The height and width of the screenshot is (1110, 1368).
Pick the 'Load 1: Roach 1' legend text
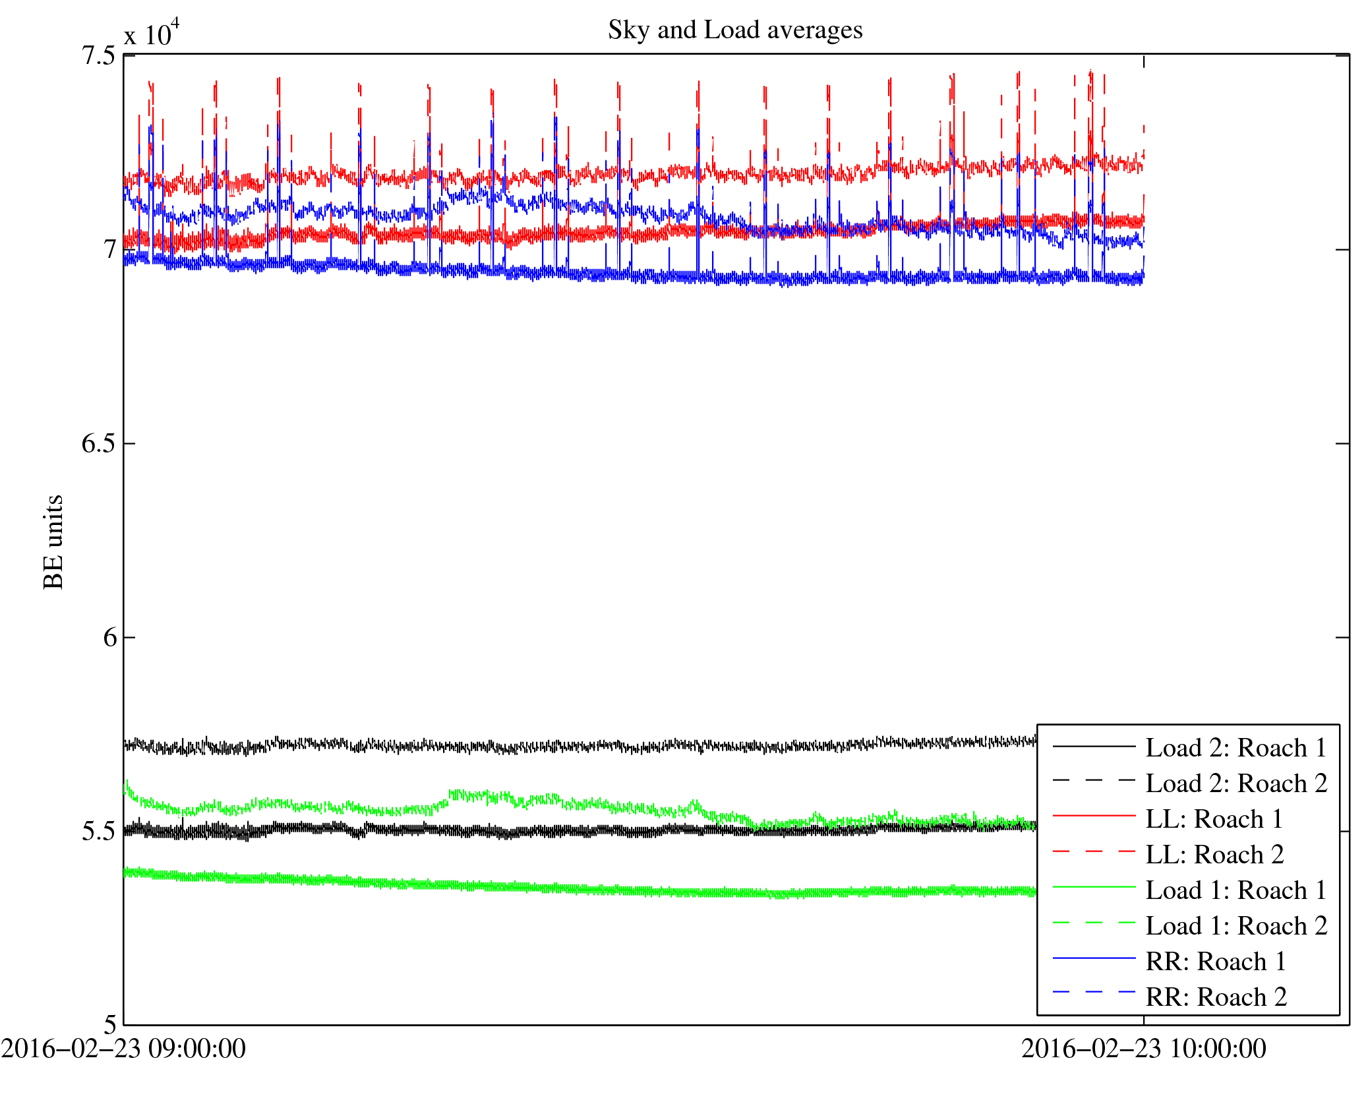tap(1235, 890)
